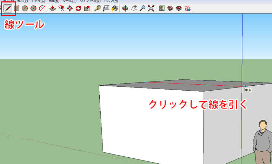Select the Line (pencil) tool
The image size is (272, 164).
tap(8, 8)
